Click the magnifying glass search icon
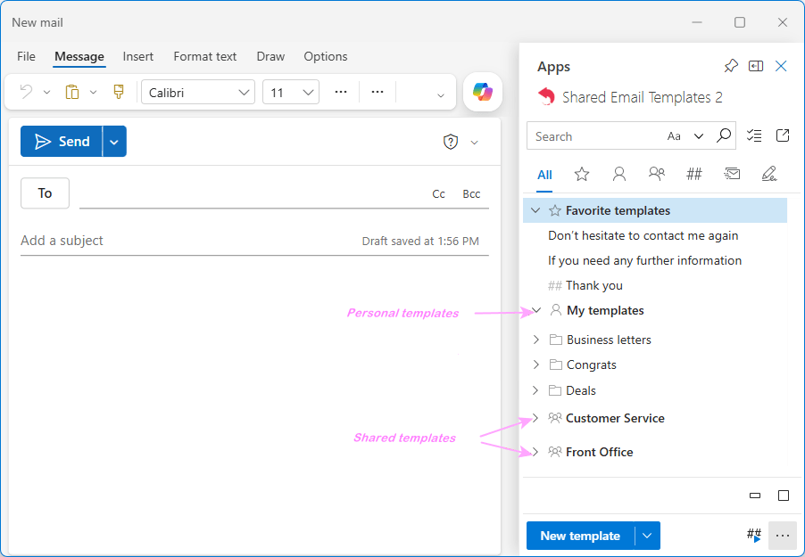Image resolution: width=805 pixels, height=557 pixels. click(724, 135)
